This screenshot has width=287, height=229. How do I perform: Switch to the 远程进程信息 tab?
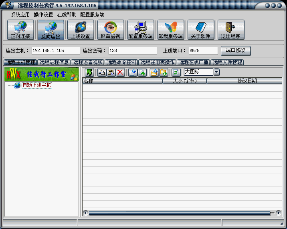54,62
